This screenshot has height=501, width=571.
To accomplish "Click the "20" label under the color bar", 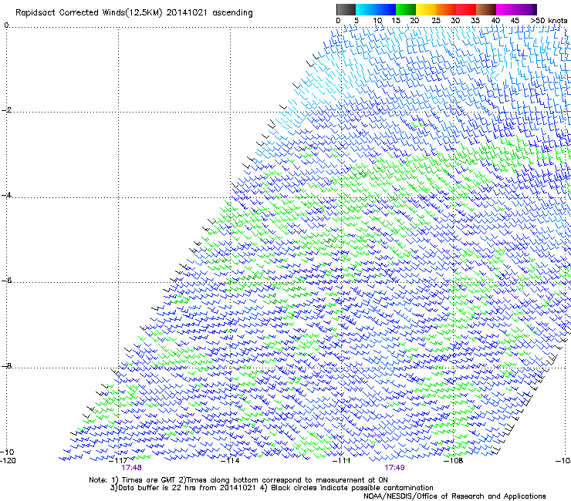I will [x=414, y=21].
